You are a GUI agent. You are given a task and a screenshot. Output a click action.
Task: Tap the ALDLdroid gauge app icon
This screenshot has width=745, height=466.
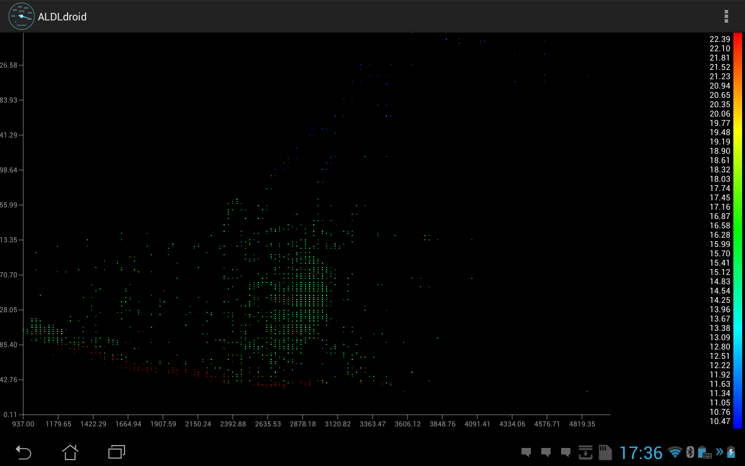tap(22, 16)
